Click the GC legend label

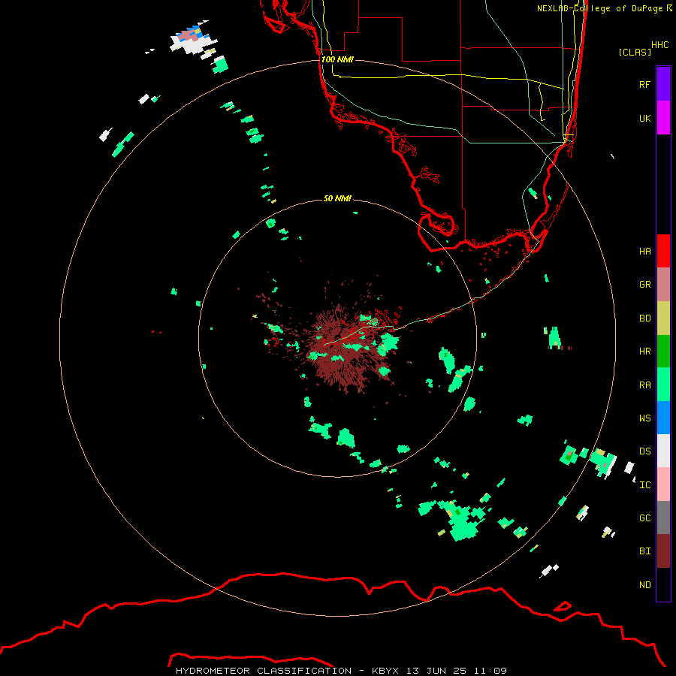click(x=644, y=518)
